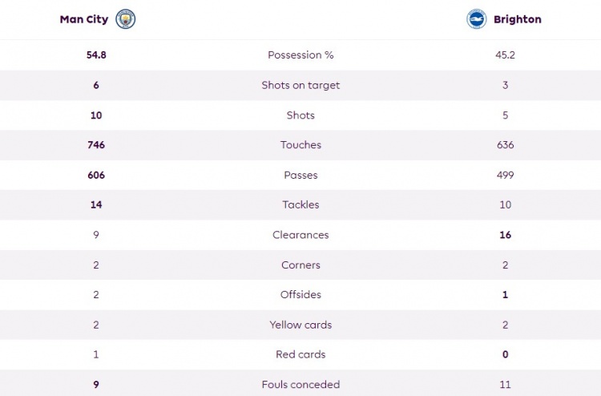Click Man City's 746 touches value
Screen dimensions: 601x396
click(96, 145)
